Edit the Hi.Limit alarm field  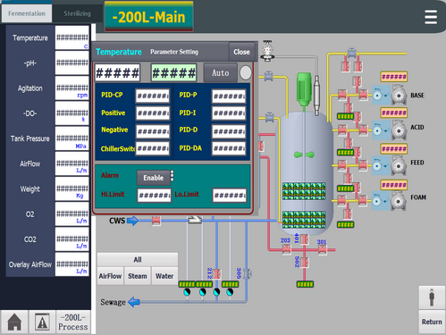pos(155,196)
